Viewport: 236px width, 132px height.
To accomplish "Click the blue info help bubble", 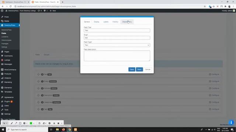I will point(231,122).
